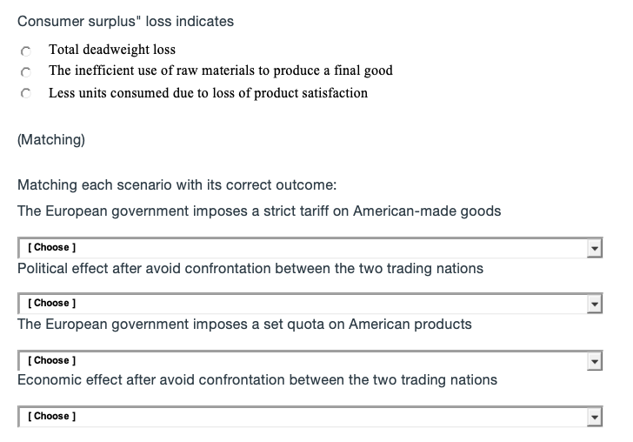The width and height of the screenshot is (633, 442).
Task: Expand the [Choose] box under Political effect
Action: 304,304
